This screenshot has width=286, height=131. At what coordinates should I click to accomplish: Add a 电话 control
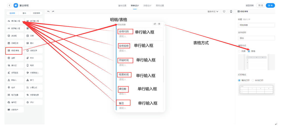(34, 65)
